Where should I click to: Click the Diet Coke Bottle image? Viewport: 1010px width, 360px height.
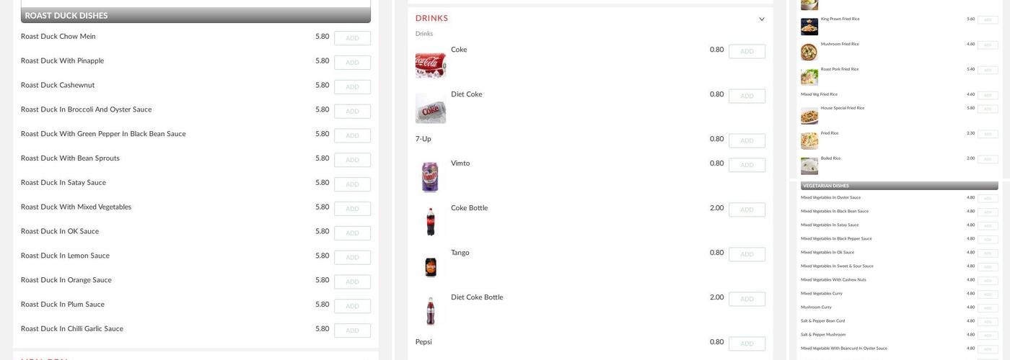pyautogui.click(x=431, y=311)
